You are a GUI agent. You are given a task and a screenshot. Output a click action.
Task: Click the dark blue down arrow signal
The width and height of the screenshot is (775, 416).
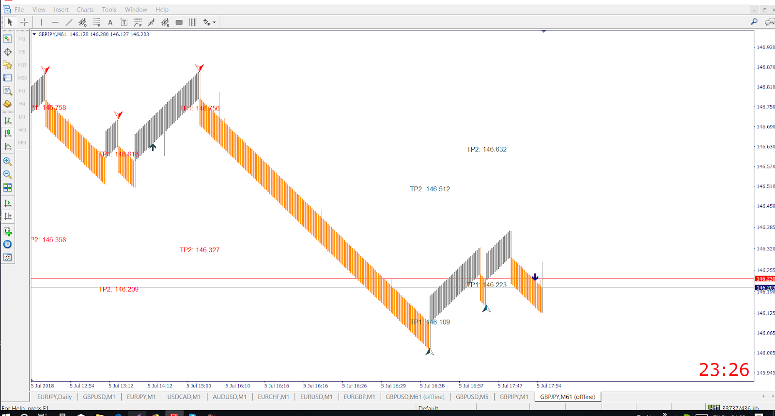click(535, 277)
